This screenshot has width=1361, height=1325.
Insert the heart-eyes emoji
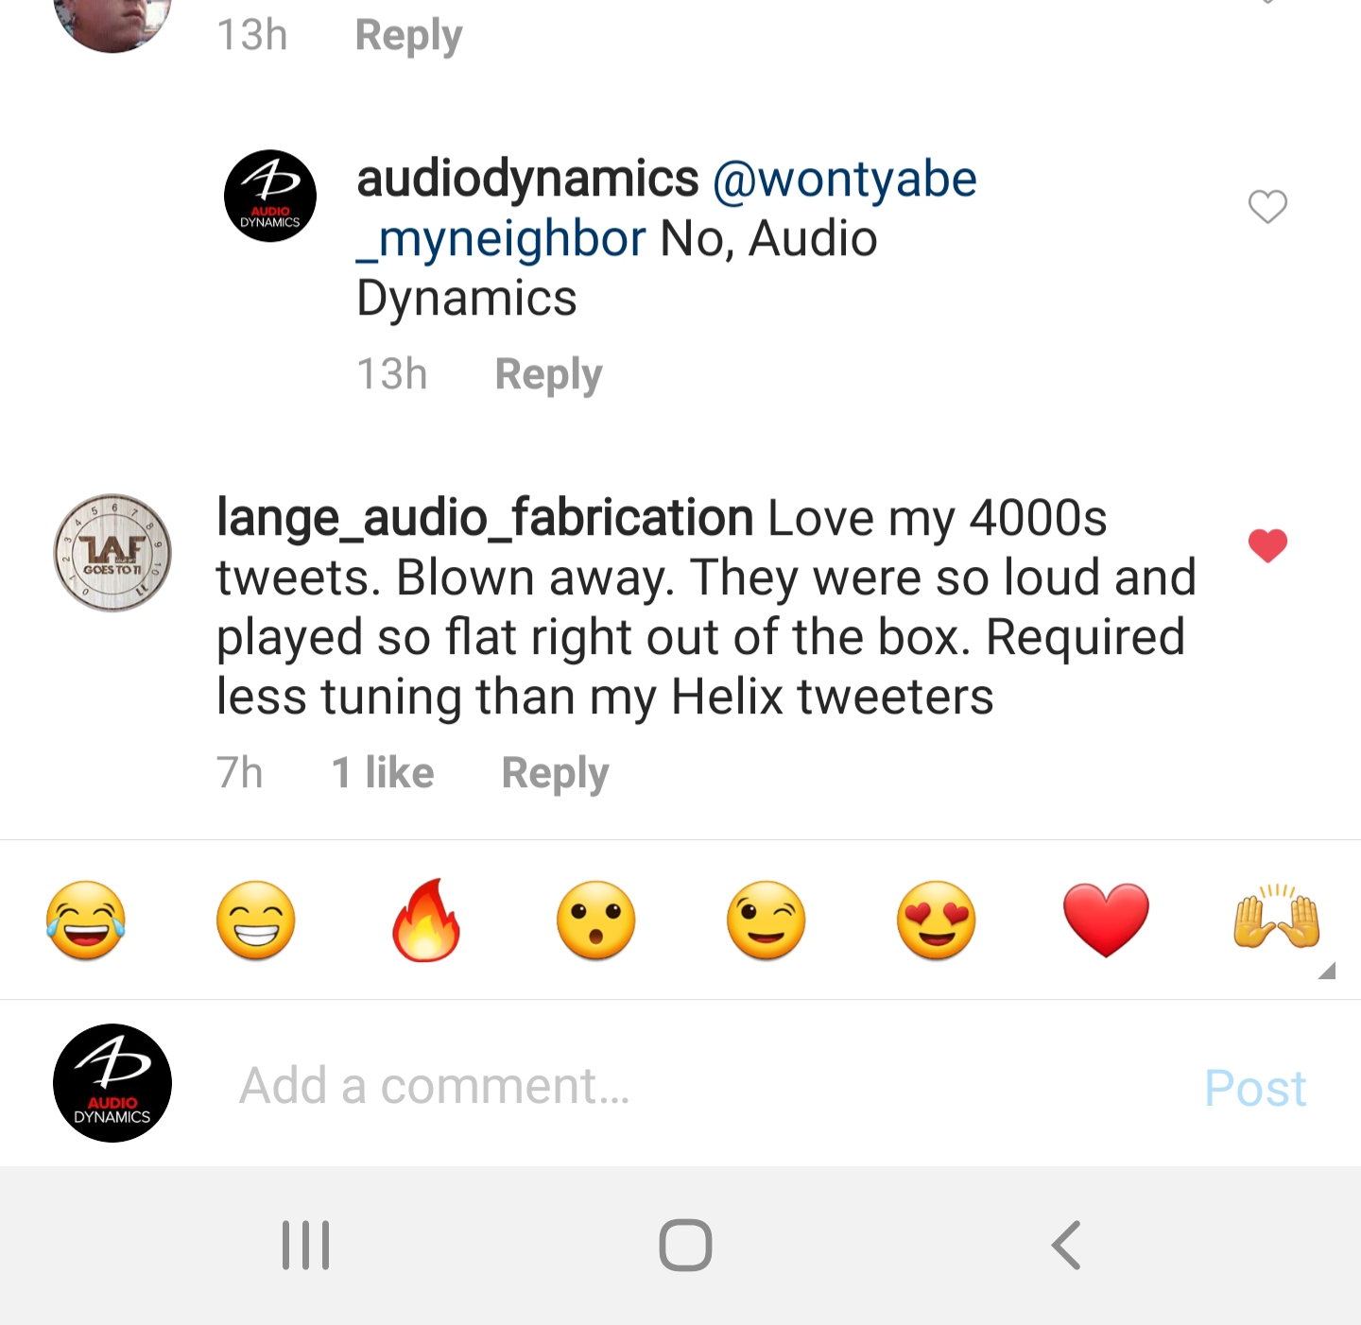(937, 921)
